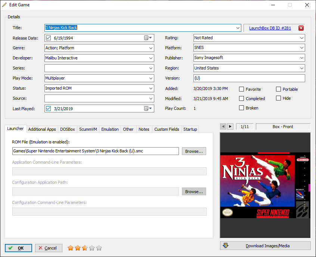Expand the Developer dropdown
Screen dimensions: 316x257
(151, 58)
